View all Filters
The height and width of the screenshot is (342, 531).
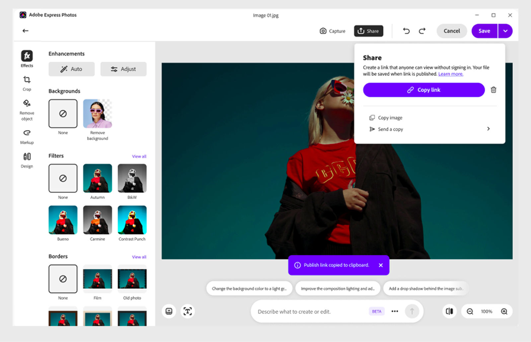tap(139, 156)
